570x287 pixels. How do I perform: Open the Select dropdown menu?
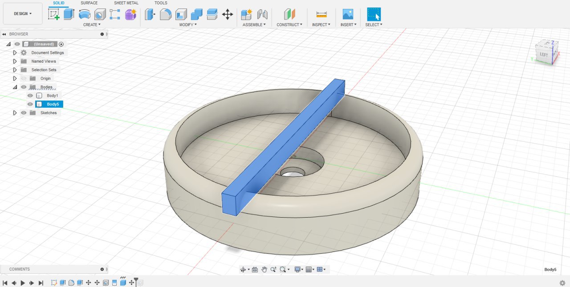click(x=374, y=25)
